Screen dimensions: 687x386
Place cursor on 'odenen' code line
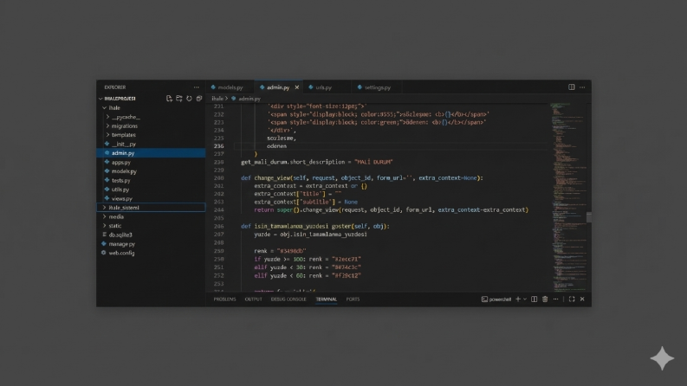tap(277, 146)
